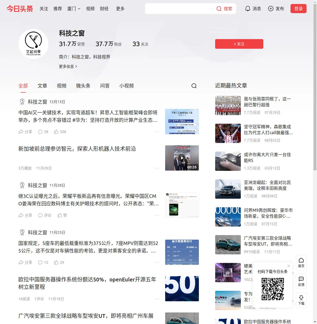
Task: Open notifications bell 消息
Action: click(x=253, y=9)
